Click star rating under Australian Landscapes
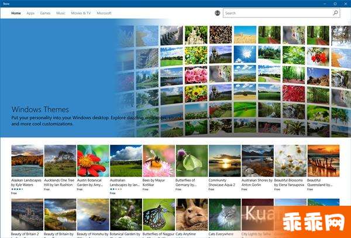The width and height of the screenshot is (351, 238). (116, 189)
